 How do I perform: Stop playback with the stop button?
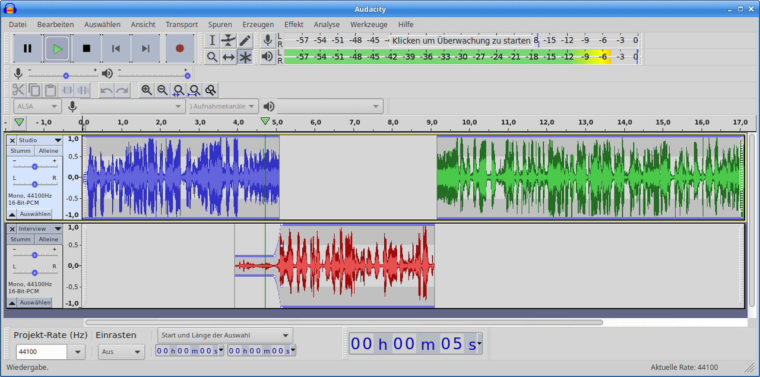pos(86,49)
